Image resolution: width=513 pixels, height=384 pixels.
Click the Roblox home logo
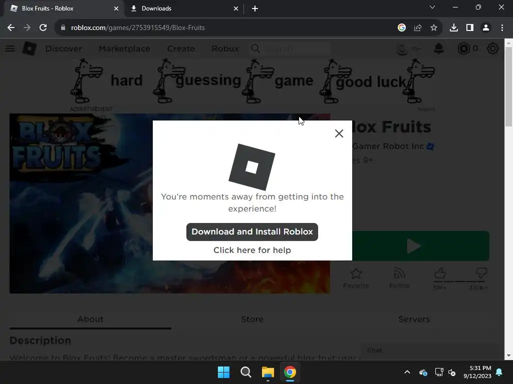coord(30,48)
